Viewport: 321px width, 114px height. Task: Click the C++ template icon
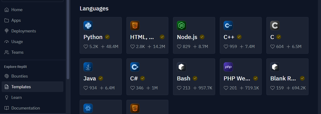tap(228, 25)
